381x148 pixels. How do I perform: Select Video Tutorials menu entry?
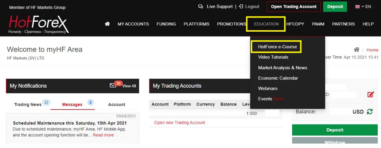click(x=273, y=57)
